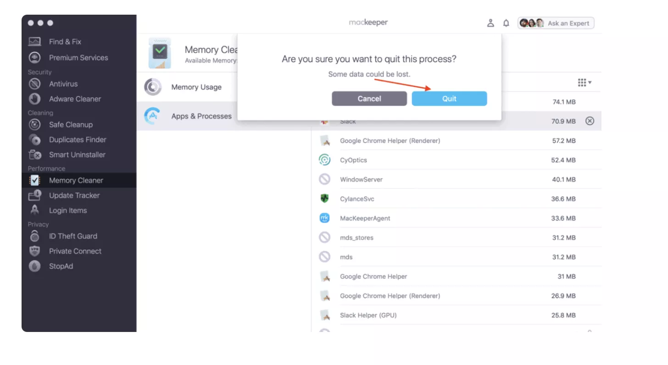
Task: Open the Find & Fix section
Action: pos(65,42)
